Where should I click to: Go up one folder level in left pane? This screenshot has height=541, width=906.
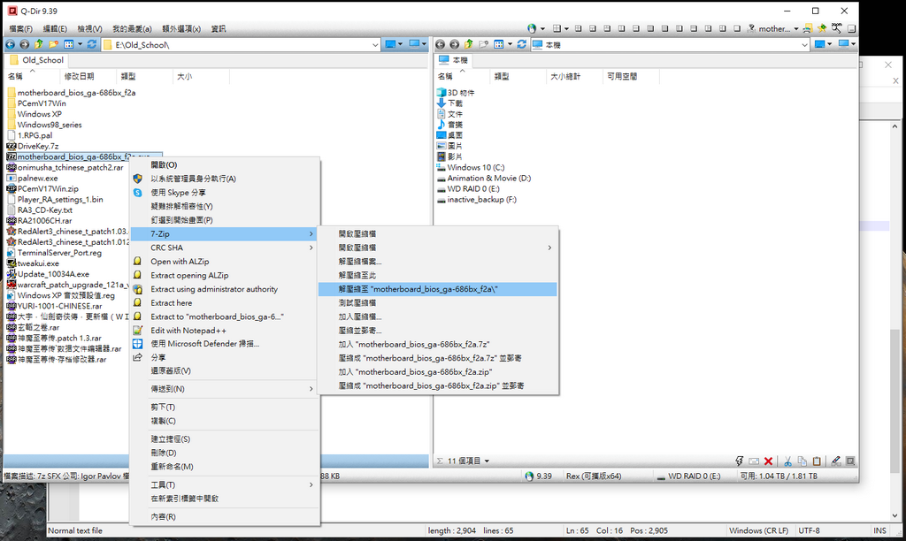pos(39,44)
